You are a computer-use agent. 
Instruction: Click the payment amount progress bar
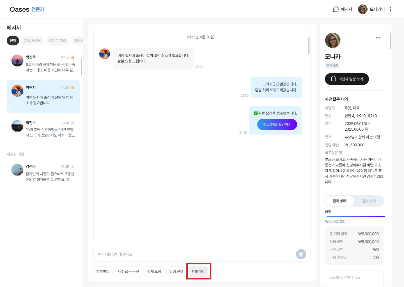[x=355, y=216]
